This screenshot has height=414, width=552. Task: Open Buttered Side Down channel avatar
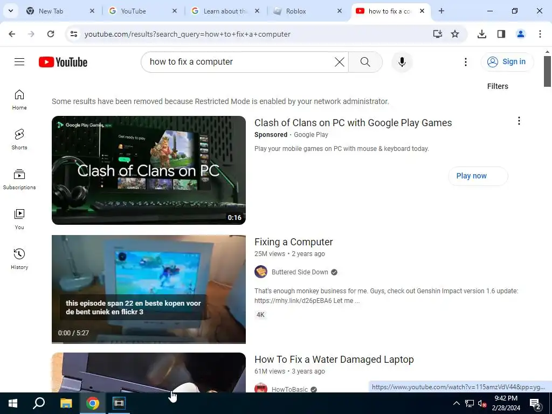[x=261, y=272]
